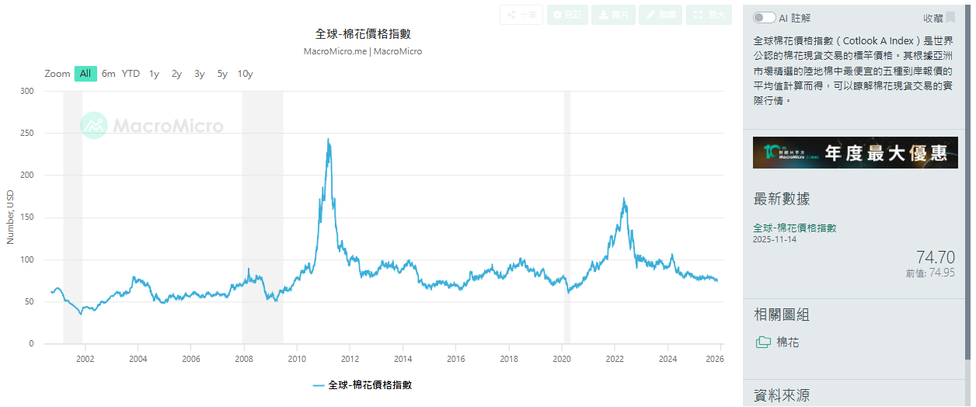Click the 年度最大優惠 promotional banner
Screen dimensions: 976x407
pos(855,152)
